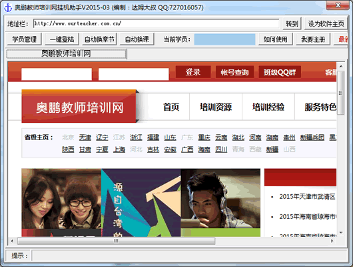Open 培训经验 nav item
Viewport: 353px width, 267px height.
pos(268,107)
